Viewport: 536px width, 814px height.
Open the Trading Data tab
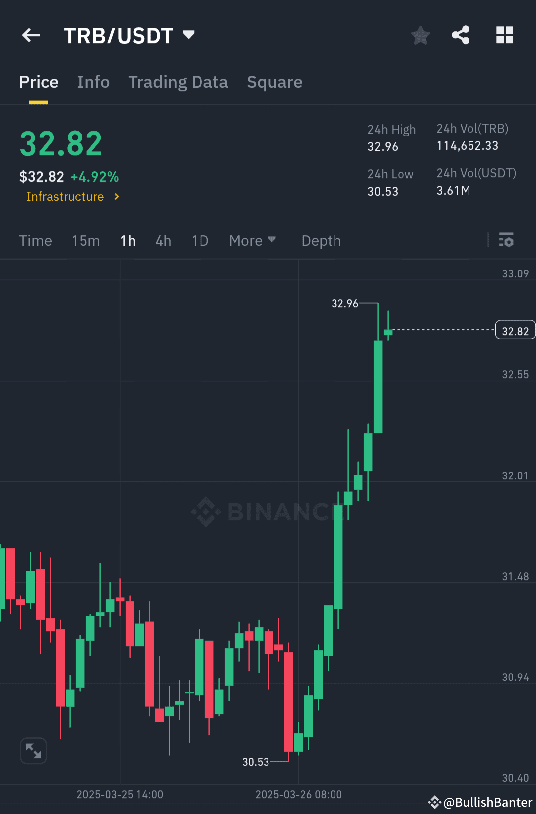178,82
